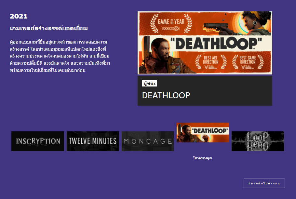Image resolution: width=296 pixels, height=199 pixels.
Task: Click the DEATHLOOP winner title text
Action: (166, 95)
